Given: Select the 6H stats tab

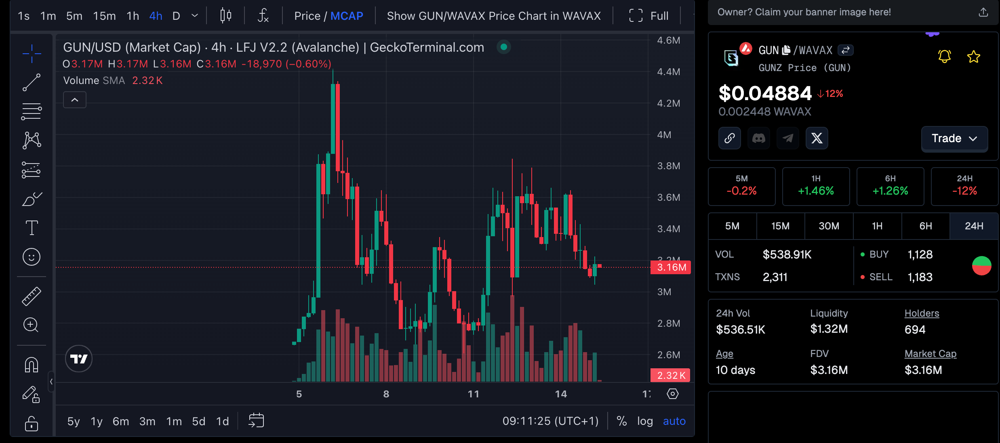Looking at the screenshot, I should (x=925, y=226).
